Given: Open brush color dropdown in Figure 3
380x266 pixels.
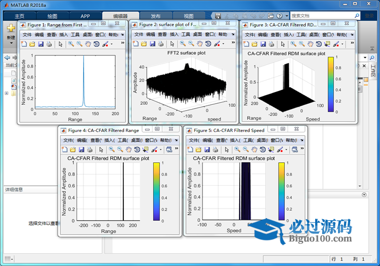Looking at the screenshot, I should tap(342, 44).
